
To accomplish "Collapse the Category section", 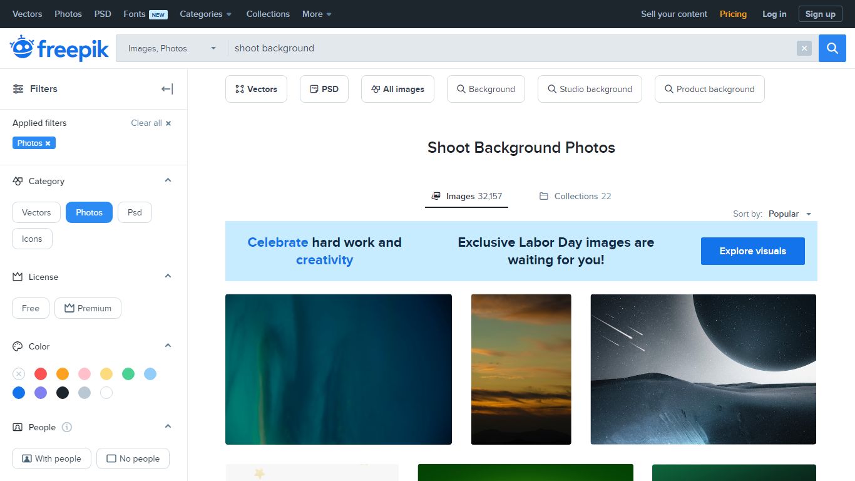I will click(168, 180).
